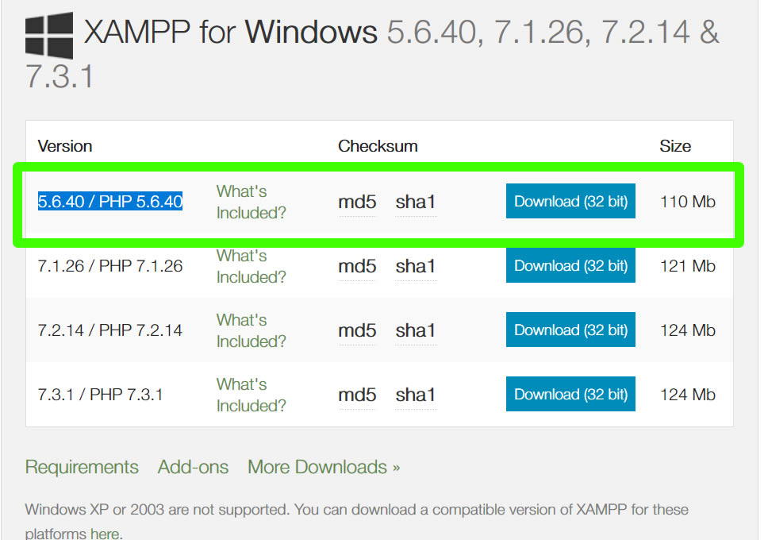
Task: See What's Included for 7.3.1
Action: (x=251, y=395)
